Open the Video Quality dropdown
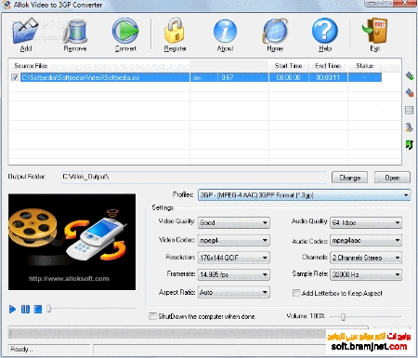 pyautogui.click(x=234, y=222)
